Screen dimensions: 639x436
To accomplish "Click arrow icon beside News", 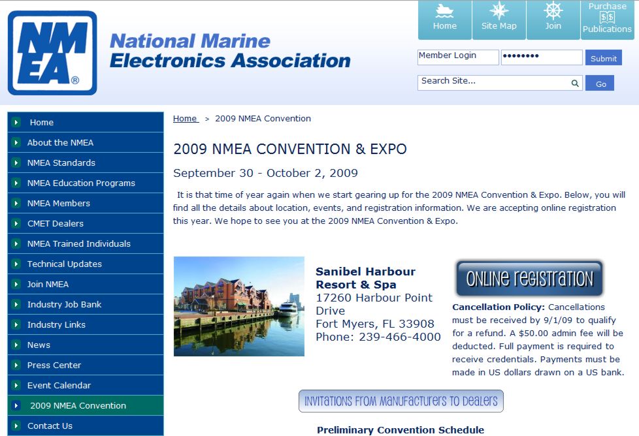I will coord(16,345).
